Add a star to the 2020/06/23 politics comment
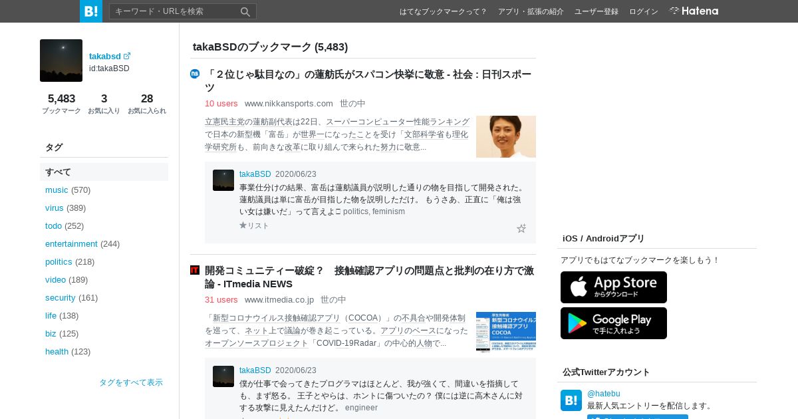This screenshot has height=419, width=798. pos(521,228)
